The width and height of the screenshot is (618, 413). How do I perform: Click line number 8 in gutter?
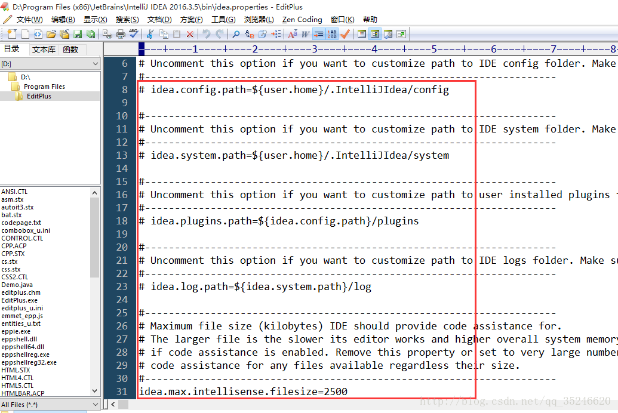[x=125, y=90]
